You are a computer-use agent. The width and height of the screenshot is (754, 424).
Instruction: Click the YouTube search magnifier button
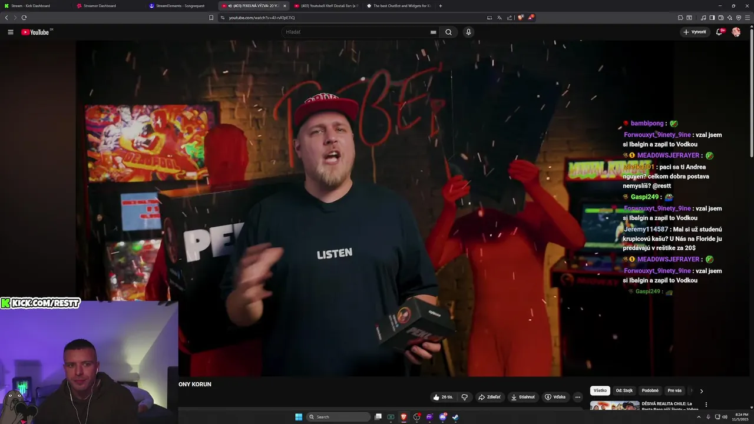tap(448, 32)
